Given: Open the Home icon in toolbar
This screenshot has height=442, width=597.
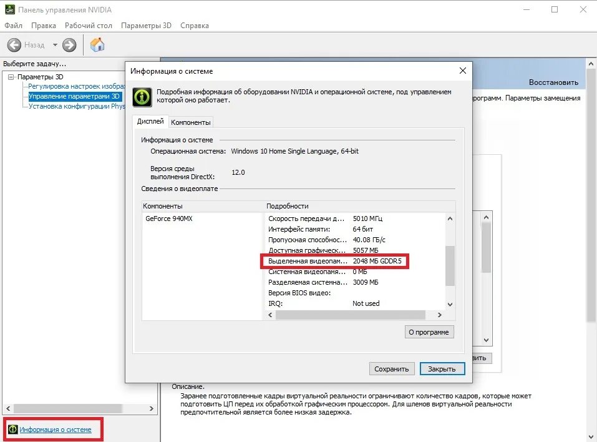Looking at the screenshot, I should point(97,44).
